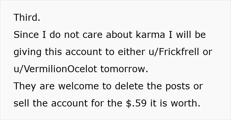
Task: Click the word "posts" in the text
Action: pyautogui.click(x=178, y=86)
